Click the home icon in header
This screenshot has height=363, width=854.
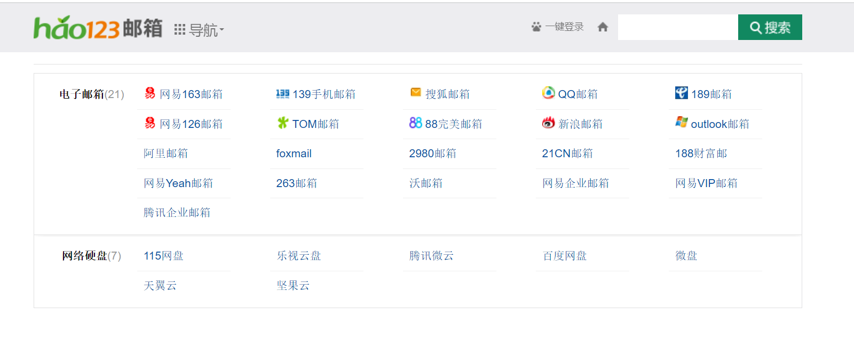(x=603, y=27)
